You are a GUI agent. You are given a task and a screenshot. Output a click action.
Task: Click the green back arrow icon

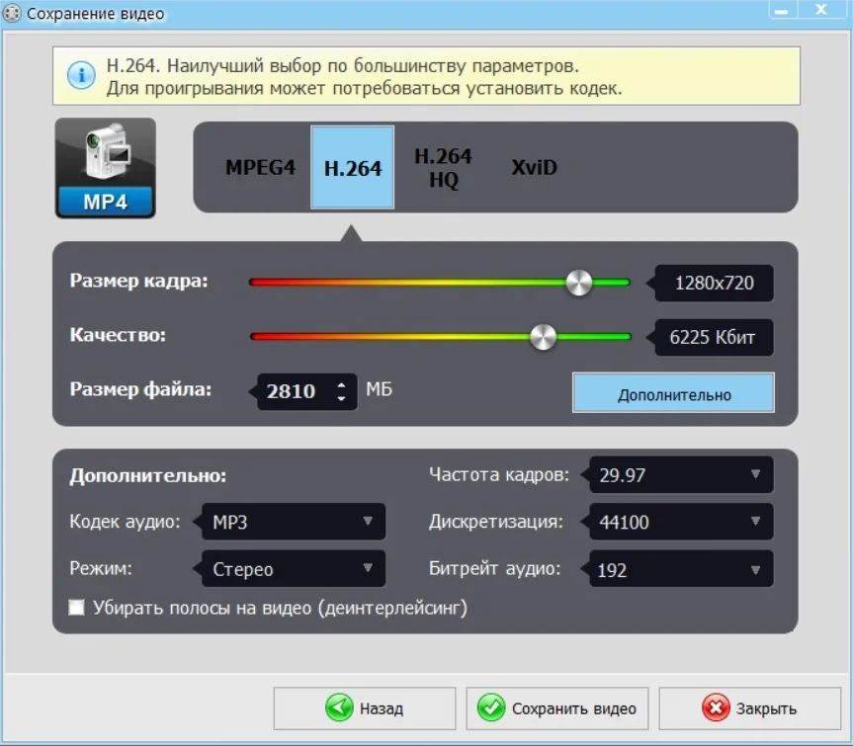click(x=339, y=707)
